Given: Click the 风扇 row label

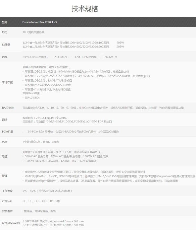Looking at the screenshot, I should (5, 142).
